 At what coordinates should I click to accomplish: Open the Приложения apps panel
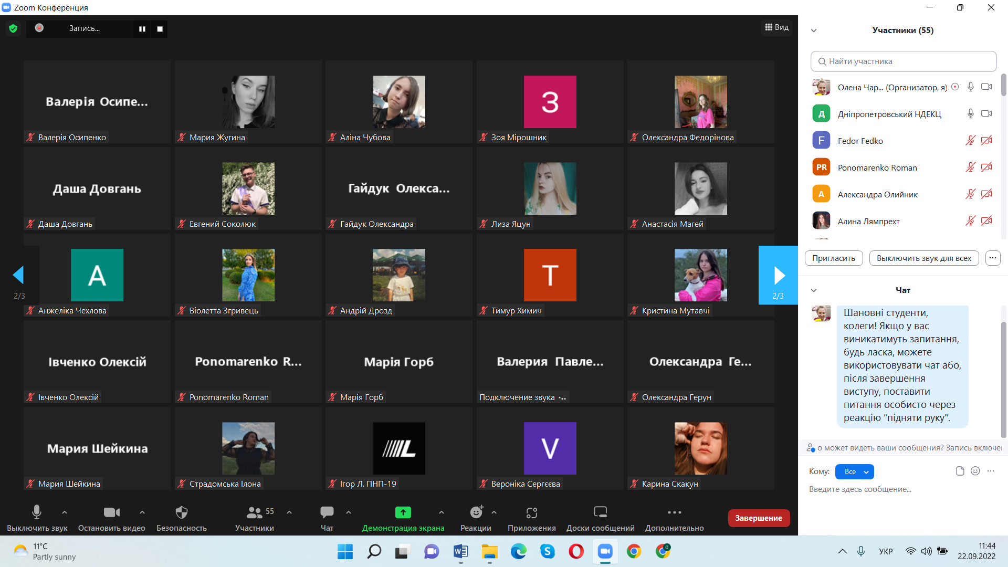[532, 518]
